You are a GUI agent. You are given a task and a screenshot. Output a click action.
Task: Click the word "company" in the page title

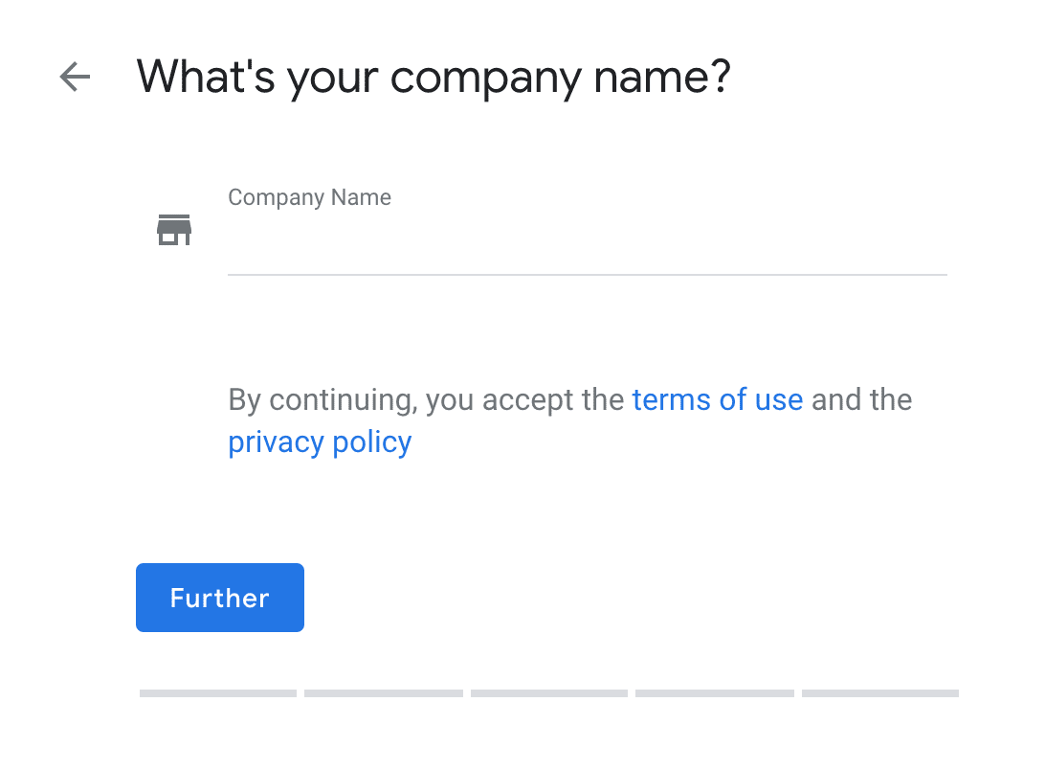pos(486,79)
